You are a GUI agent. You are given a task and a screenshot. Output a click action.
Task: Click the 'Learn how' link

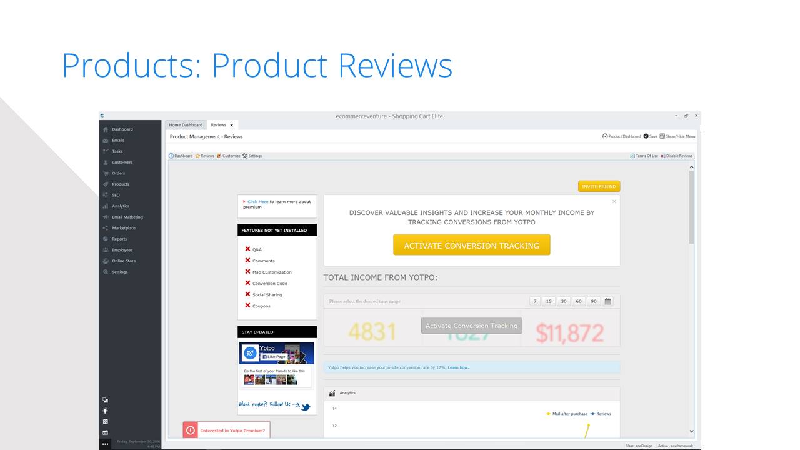[458, 367]
